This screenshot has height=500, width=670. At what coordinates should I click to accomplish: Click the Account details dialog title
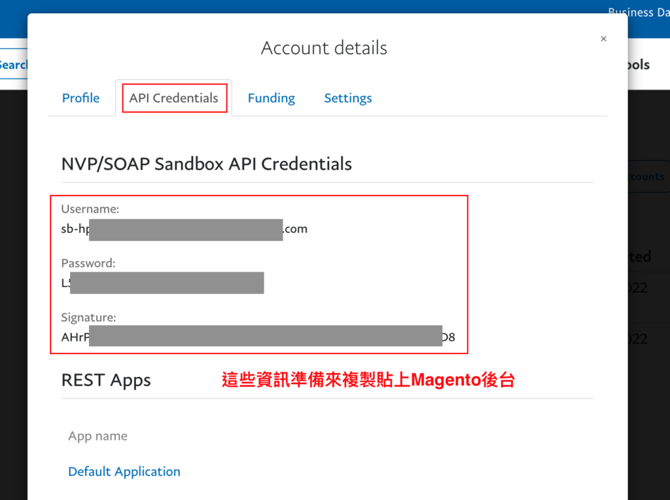[325, 48]
